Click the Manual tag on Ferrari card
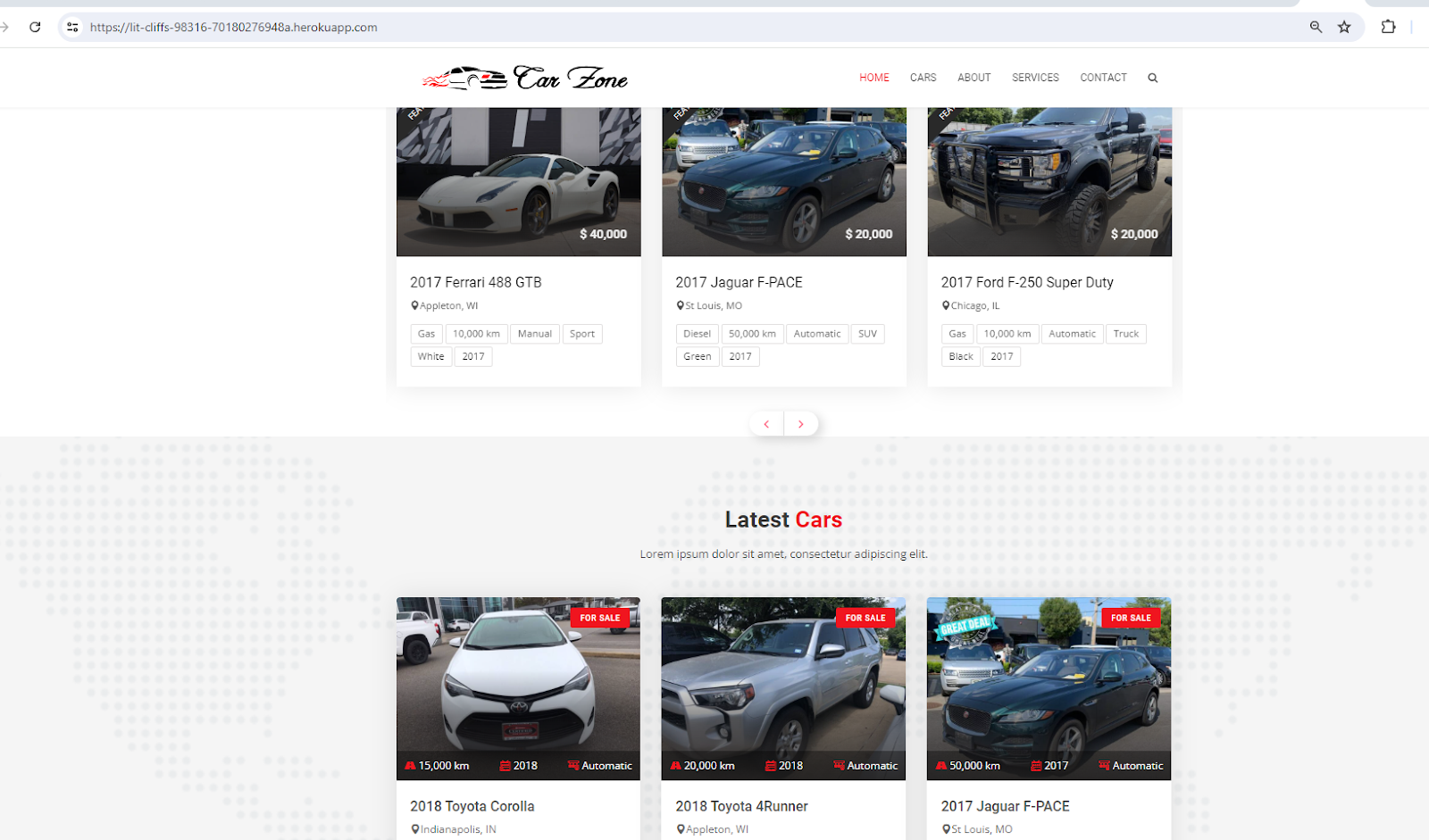Image resolution: width=1429 pixels, height=840 pixels. [535, 334]
